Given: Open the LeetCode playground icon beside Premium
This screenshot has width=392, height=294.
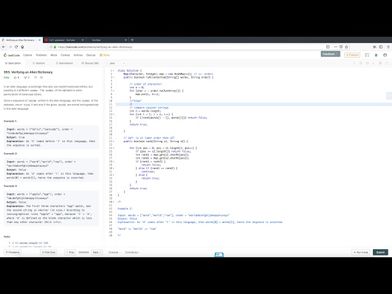Looking at the screenshot, I should coord(367,55).
